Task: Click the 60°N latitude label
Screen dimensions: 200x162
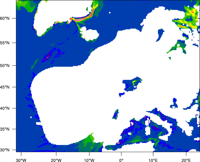Action: pyautogui.click(x=5, y=18)
